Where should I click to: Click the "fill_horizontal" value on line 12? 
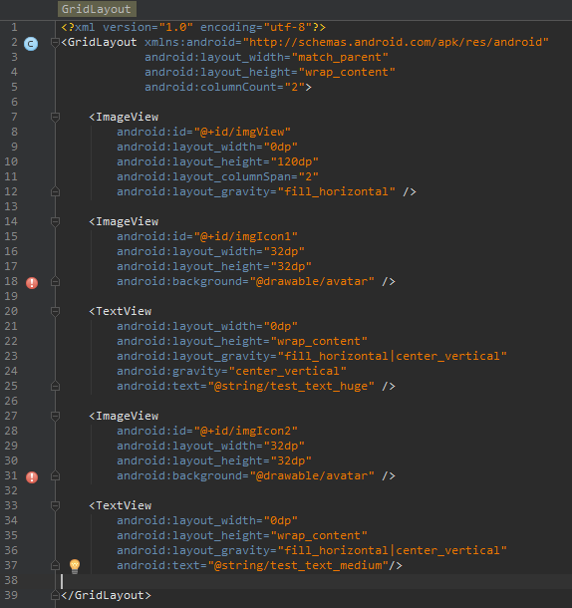[336, 191]
